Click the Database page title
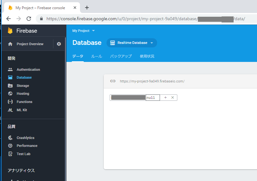Screen dimensions: 257x181 coord(87,43)
